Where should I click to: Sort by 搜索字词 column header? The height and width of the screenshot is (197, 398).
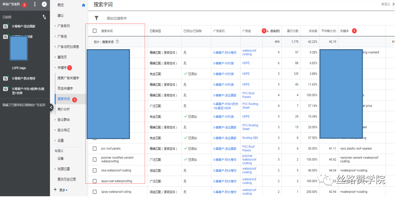(x=107, y=31)
